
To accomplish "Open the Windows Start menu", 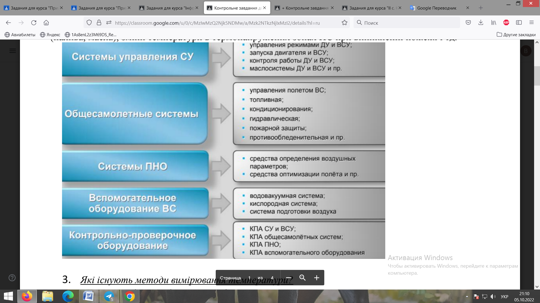I will 8,296.
